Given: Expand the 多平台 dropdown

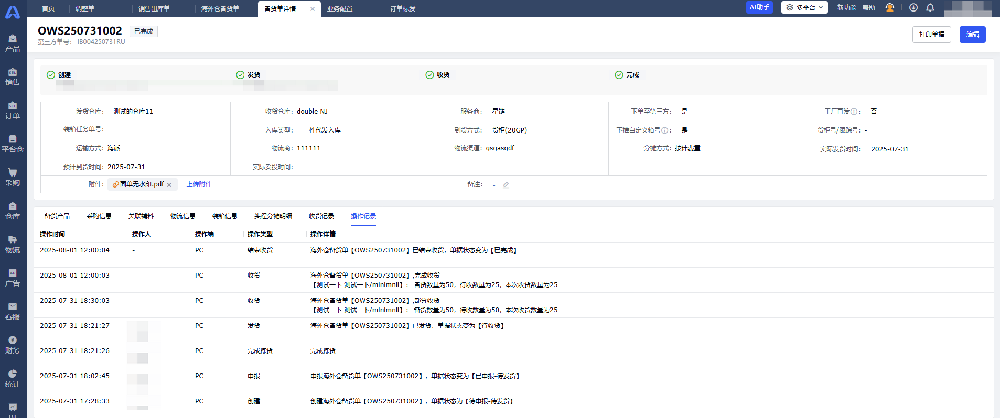Looking at the screenshot, I should pos(804,8).
